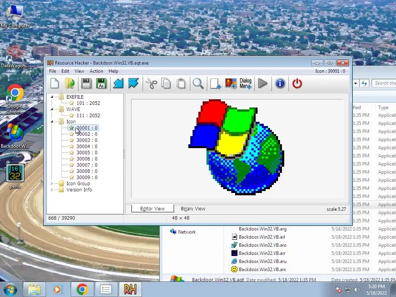Open the Help menu
Viewport: 396px width, 297px height.
(113, 71)
